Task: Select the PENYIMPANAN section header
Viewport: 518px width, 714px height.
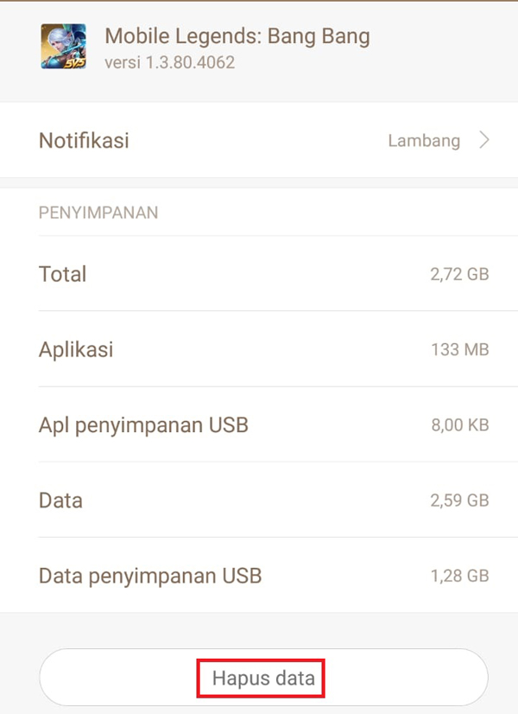Action: (98, 213)
